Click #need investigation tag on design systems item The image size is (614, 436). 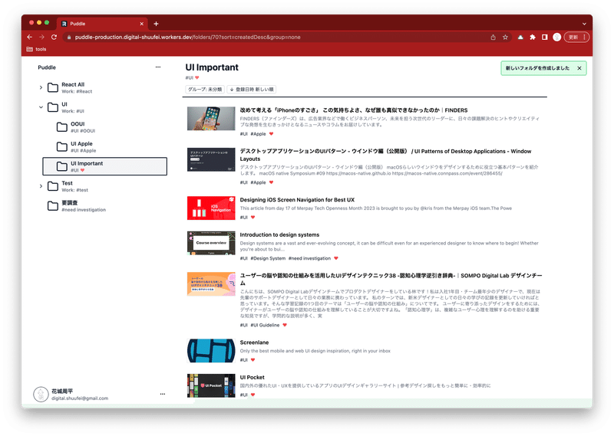click(309, 258)
